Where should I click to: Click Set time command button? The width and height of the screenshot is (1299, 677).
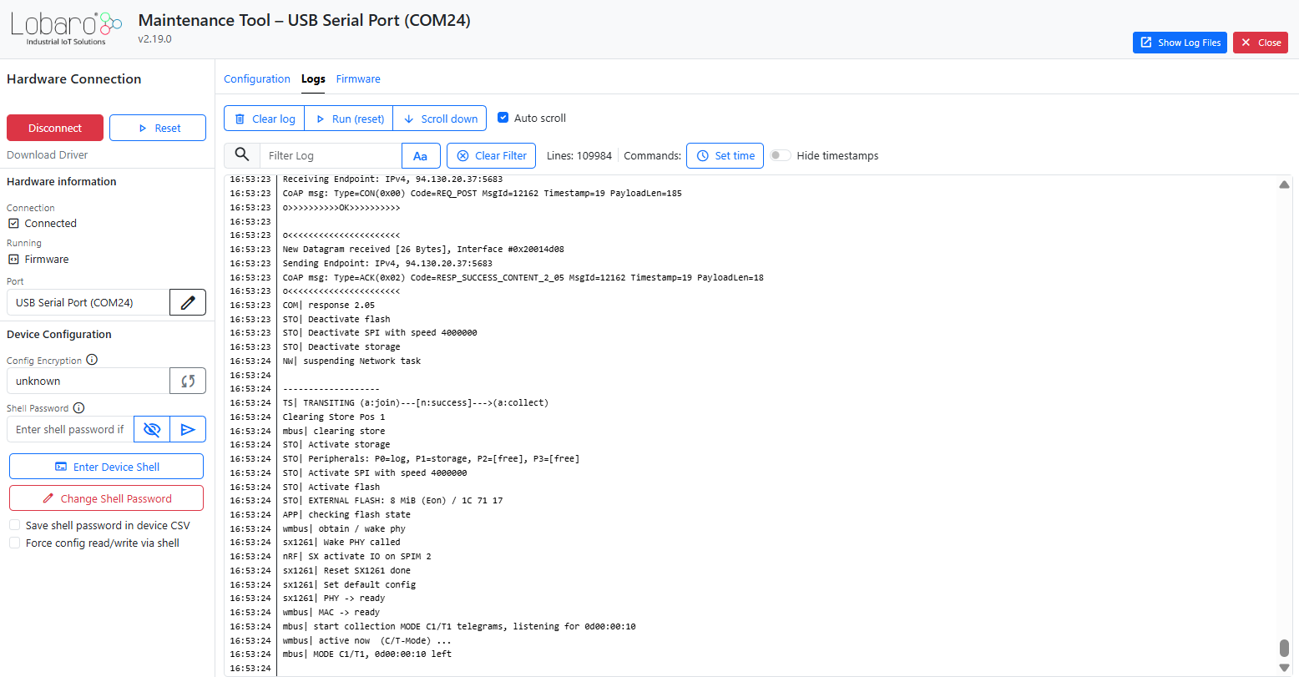pyautogui.click(x=725, y=155)
